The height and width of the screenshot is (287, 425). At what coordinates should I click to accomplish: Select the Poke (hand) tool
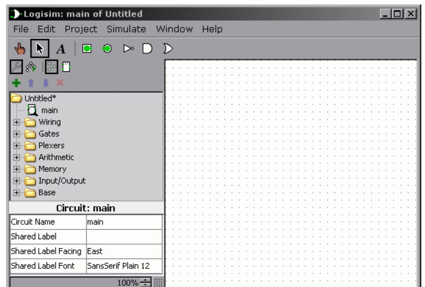pos(20,49)
